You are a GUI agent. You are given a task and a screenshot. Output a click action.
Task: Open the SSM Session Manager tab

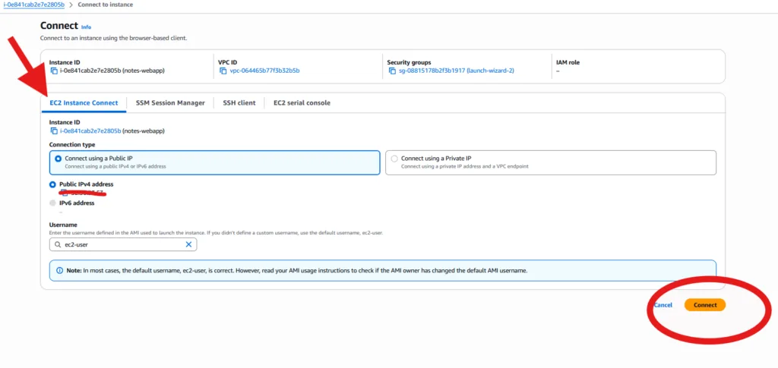pyautogui.click(x=170, y=103)
